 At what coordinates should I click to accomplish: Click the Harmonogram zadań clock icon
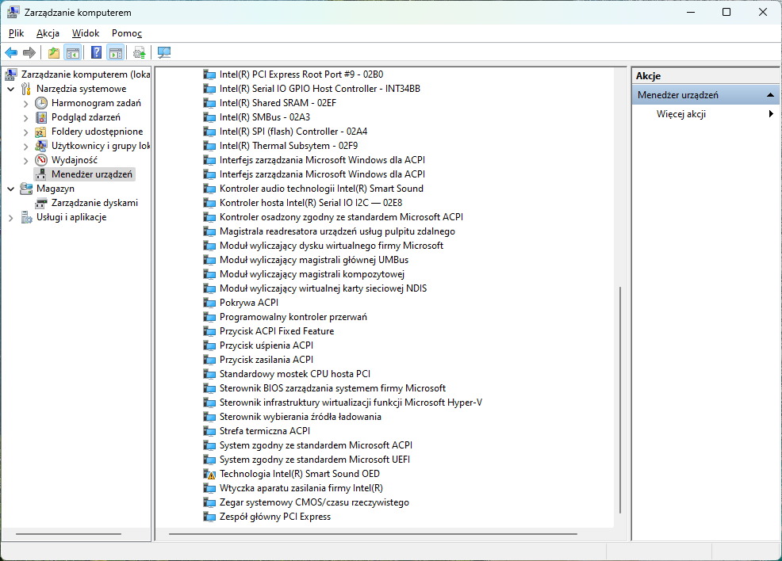[x=41, y=103]
